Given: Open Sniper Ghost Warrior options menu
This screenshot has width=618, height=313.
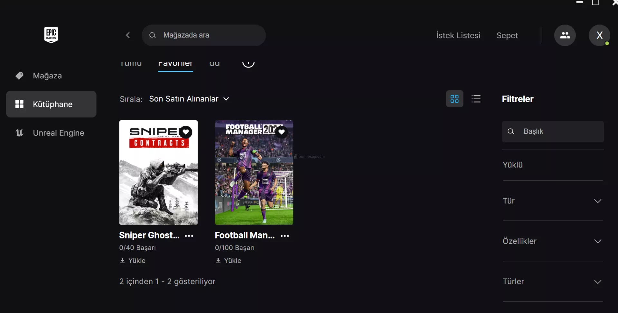Looking at the screenshot, I should point(189,236).
